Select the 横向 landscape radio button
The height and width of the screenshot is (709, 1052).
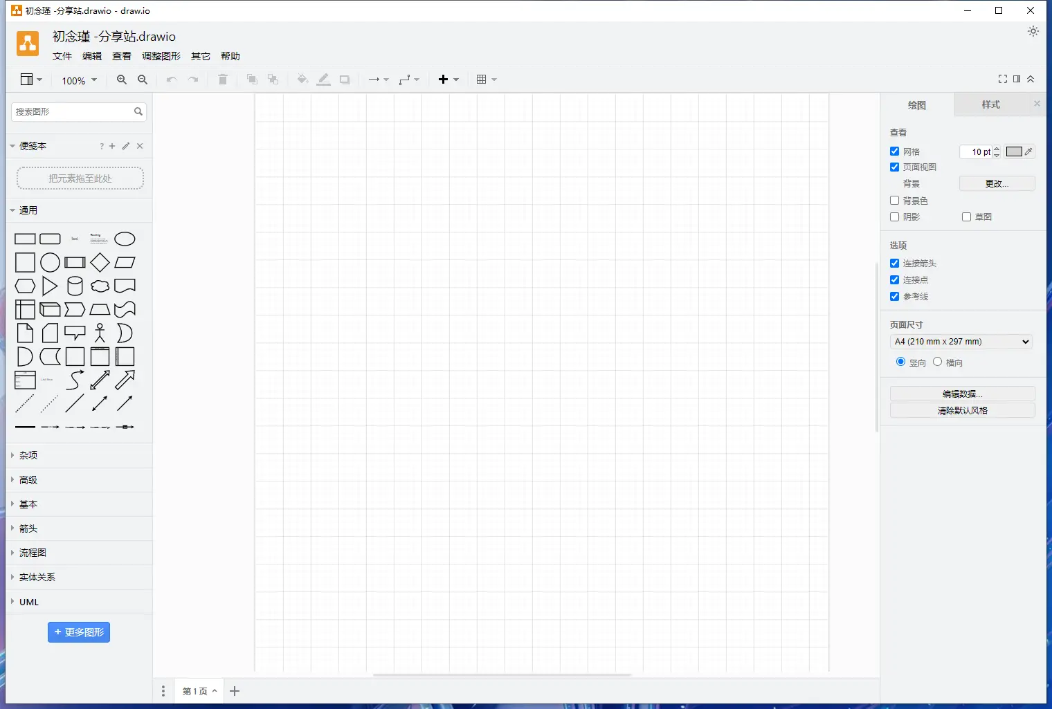pyautogui.click(x=937, y=362)
